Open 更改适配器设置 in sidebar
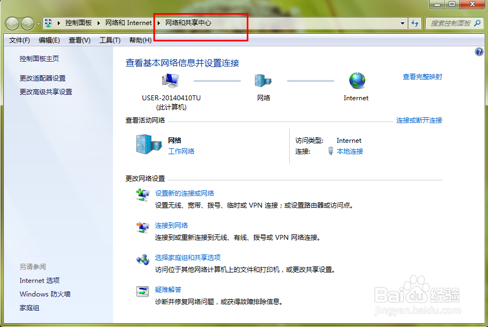 pyautogui.click(x=43, y=78)
